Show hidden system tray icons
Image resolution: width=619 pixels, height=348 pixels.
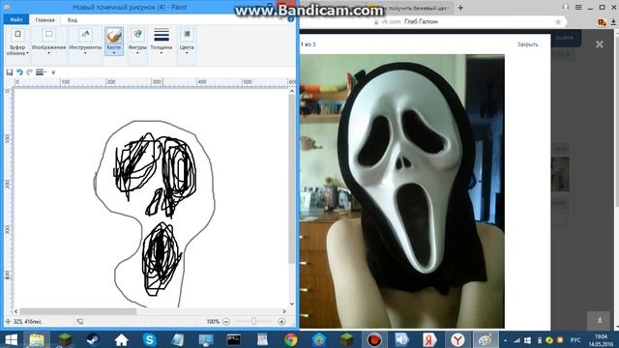(506, 340)
